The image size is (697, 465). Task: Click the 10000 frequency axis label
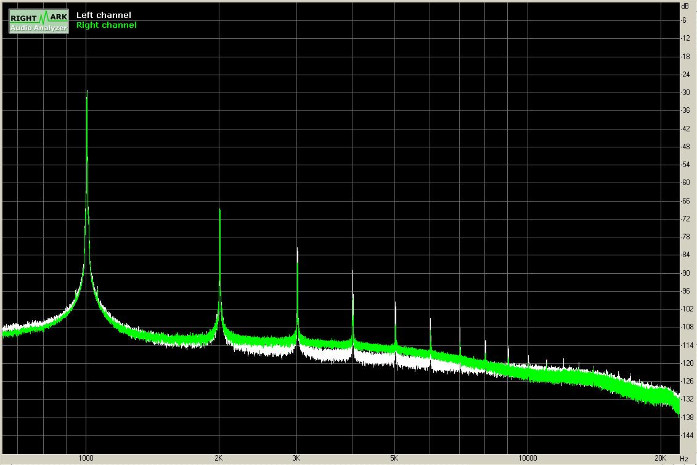click(x=528, y=458)
